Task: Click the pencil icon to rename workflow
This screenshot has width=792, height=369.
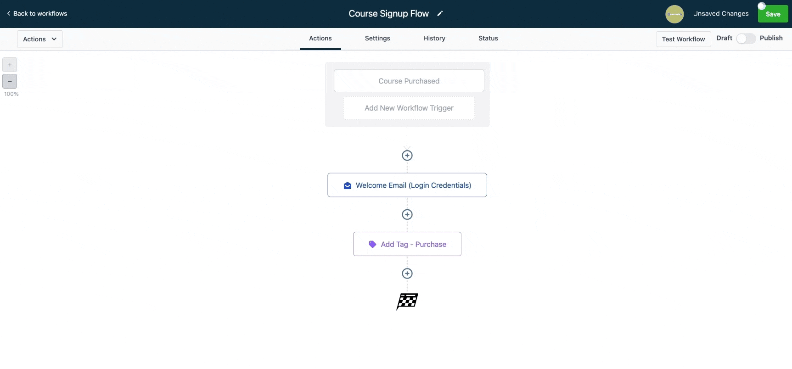Action: [x=440, y=14]
